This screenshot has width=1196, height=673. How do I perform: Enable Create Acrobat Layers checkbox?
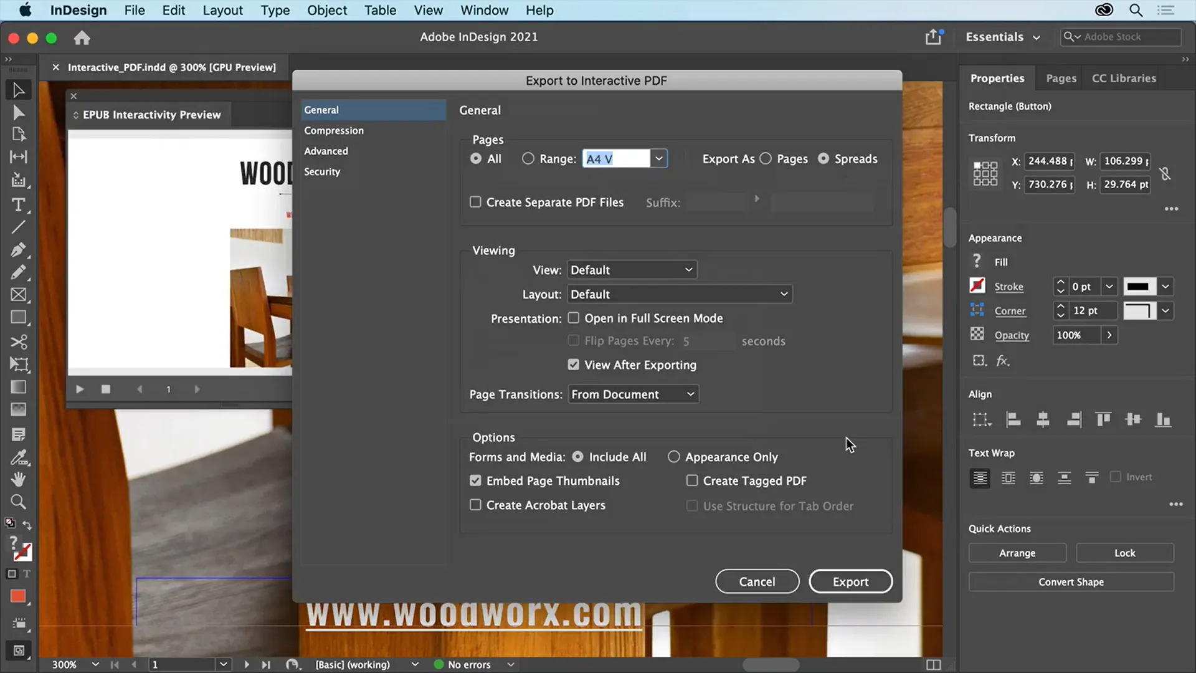(x=475, y=505)
